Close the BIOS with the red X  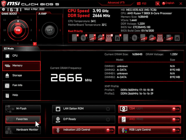(x=181, y=3)
